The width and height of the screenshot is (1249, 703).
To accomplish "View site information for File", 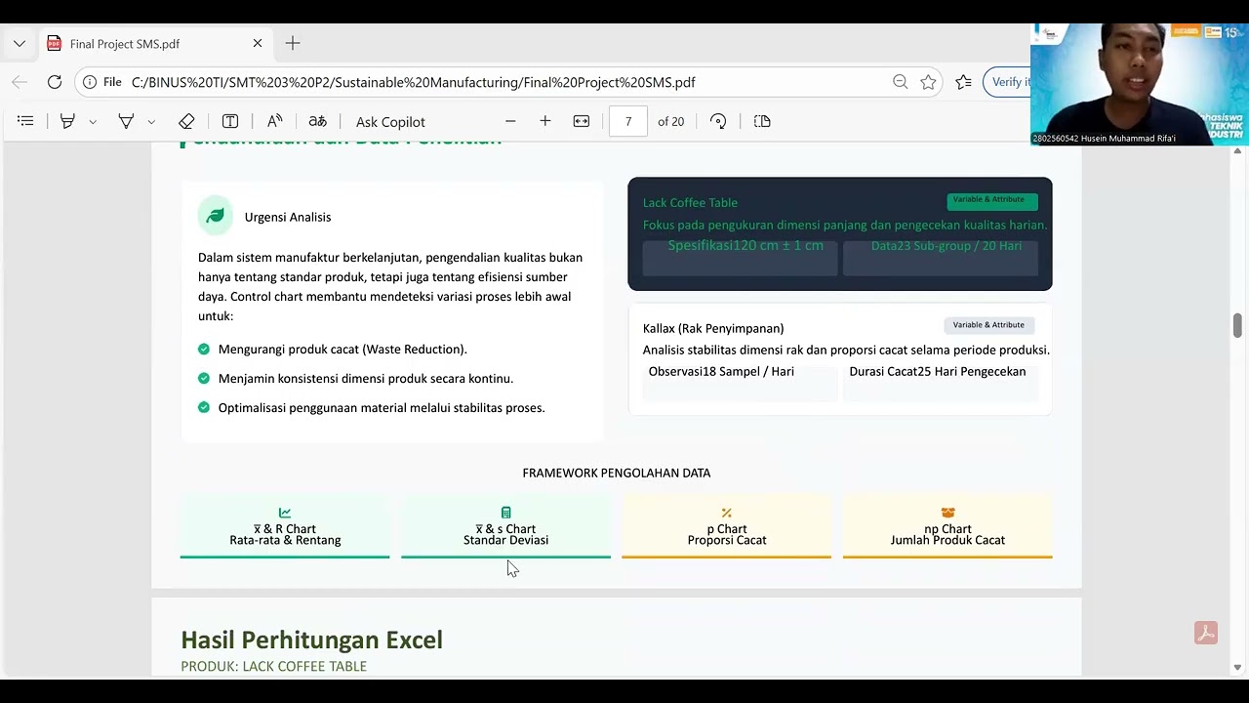I will [x=102, y=82].
